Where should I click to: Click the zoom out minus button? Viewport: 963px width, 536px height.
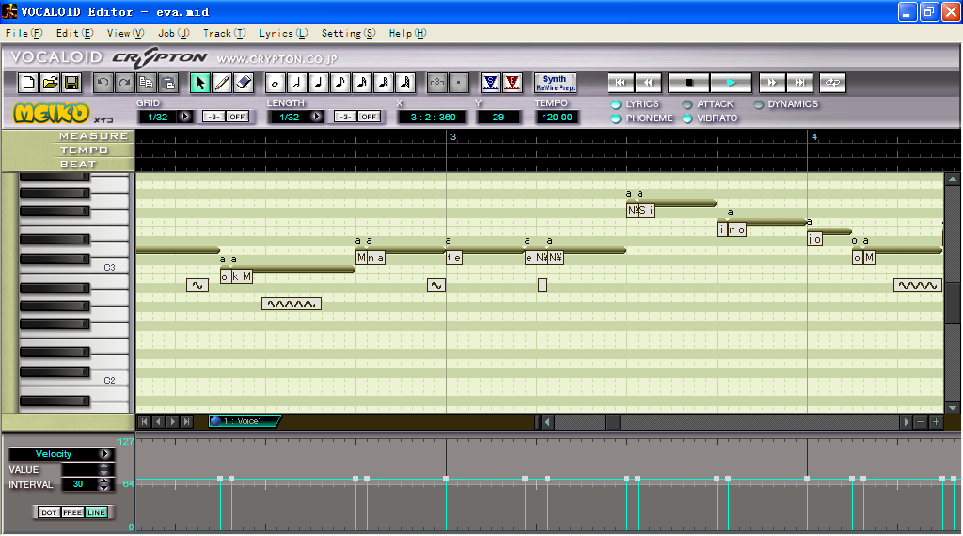tap(920, 422)
